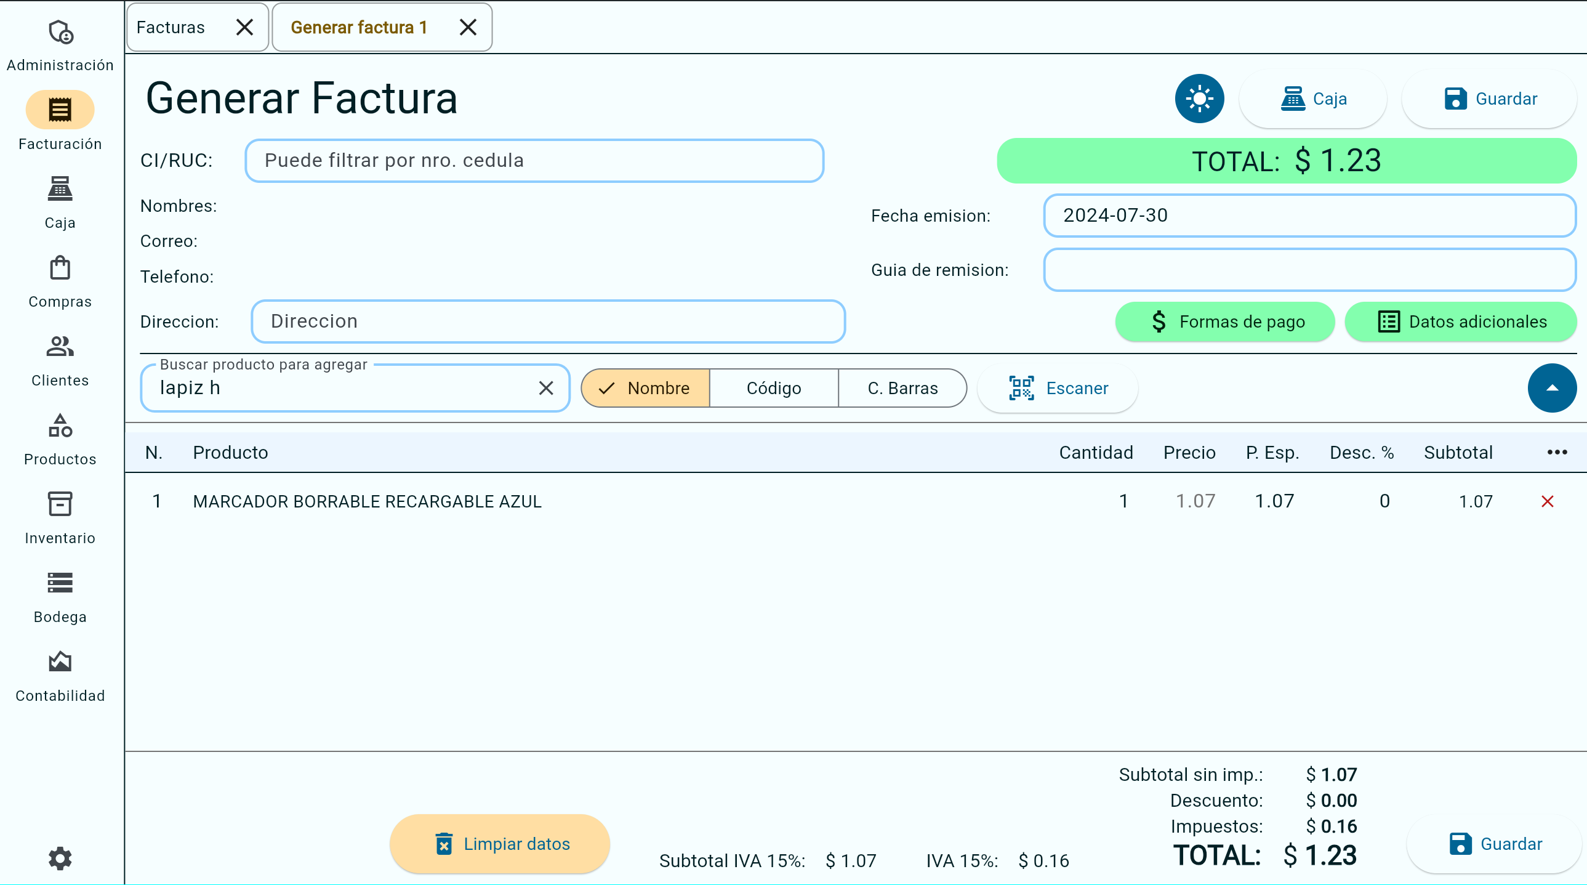Open the Administración section icon
This screenshot has width=1587, height=885.
click(60, 33)
